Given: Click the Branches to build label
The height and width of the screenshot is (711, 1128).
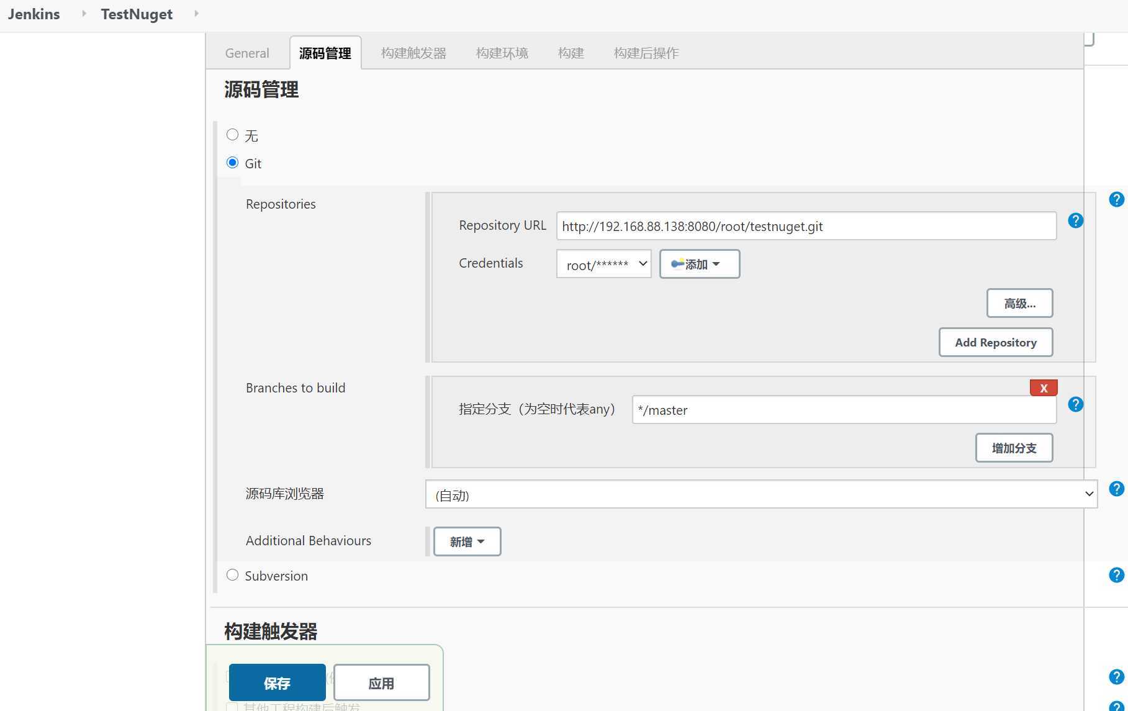Looking at the screenshot, I should point(296,387).
